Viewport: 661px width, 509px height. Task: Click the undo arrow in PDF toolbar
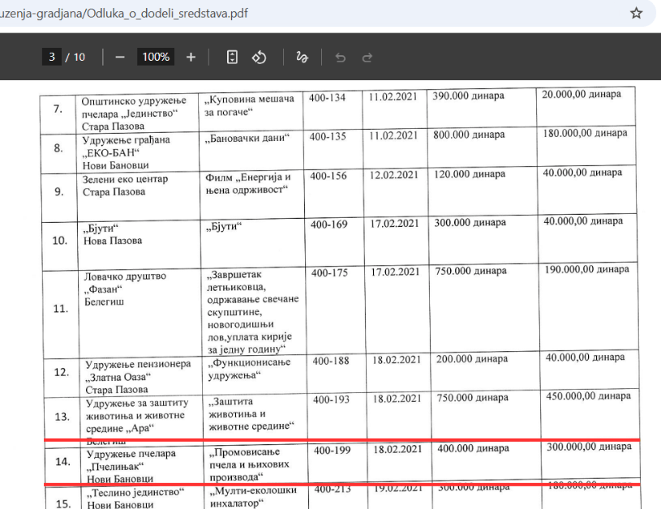point(341,57)
